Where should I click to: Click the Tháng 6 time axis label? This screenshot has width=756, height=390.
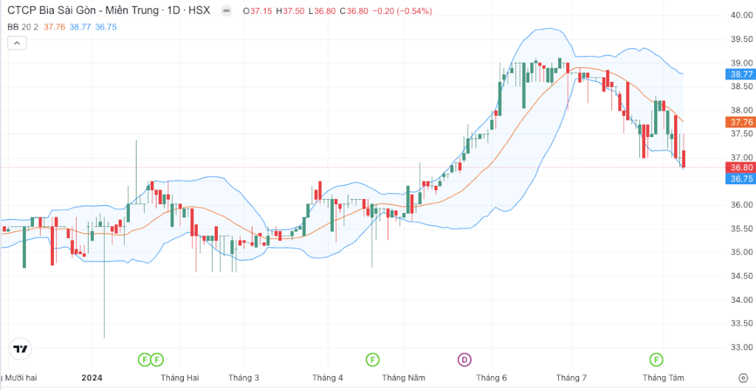491,377
